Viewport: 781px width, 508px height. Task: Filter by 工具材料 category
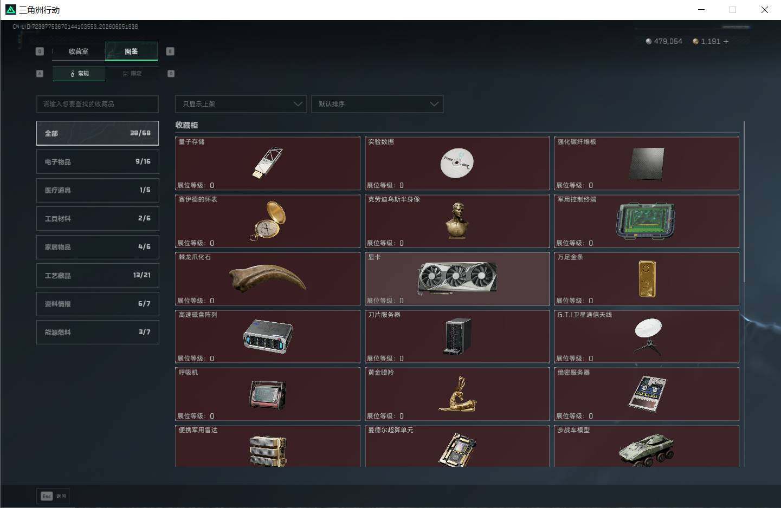98,218
